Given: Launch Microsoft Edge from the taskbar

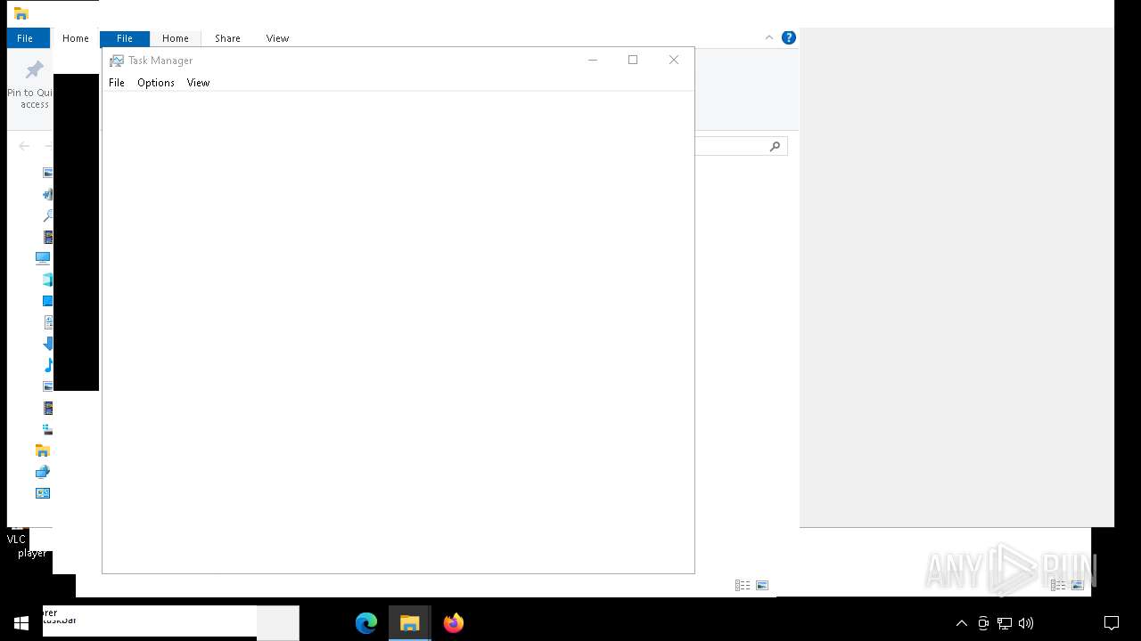Looking at the screenshot, I should pyautogui.click(x=366, y=623).
